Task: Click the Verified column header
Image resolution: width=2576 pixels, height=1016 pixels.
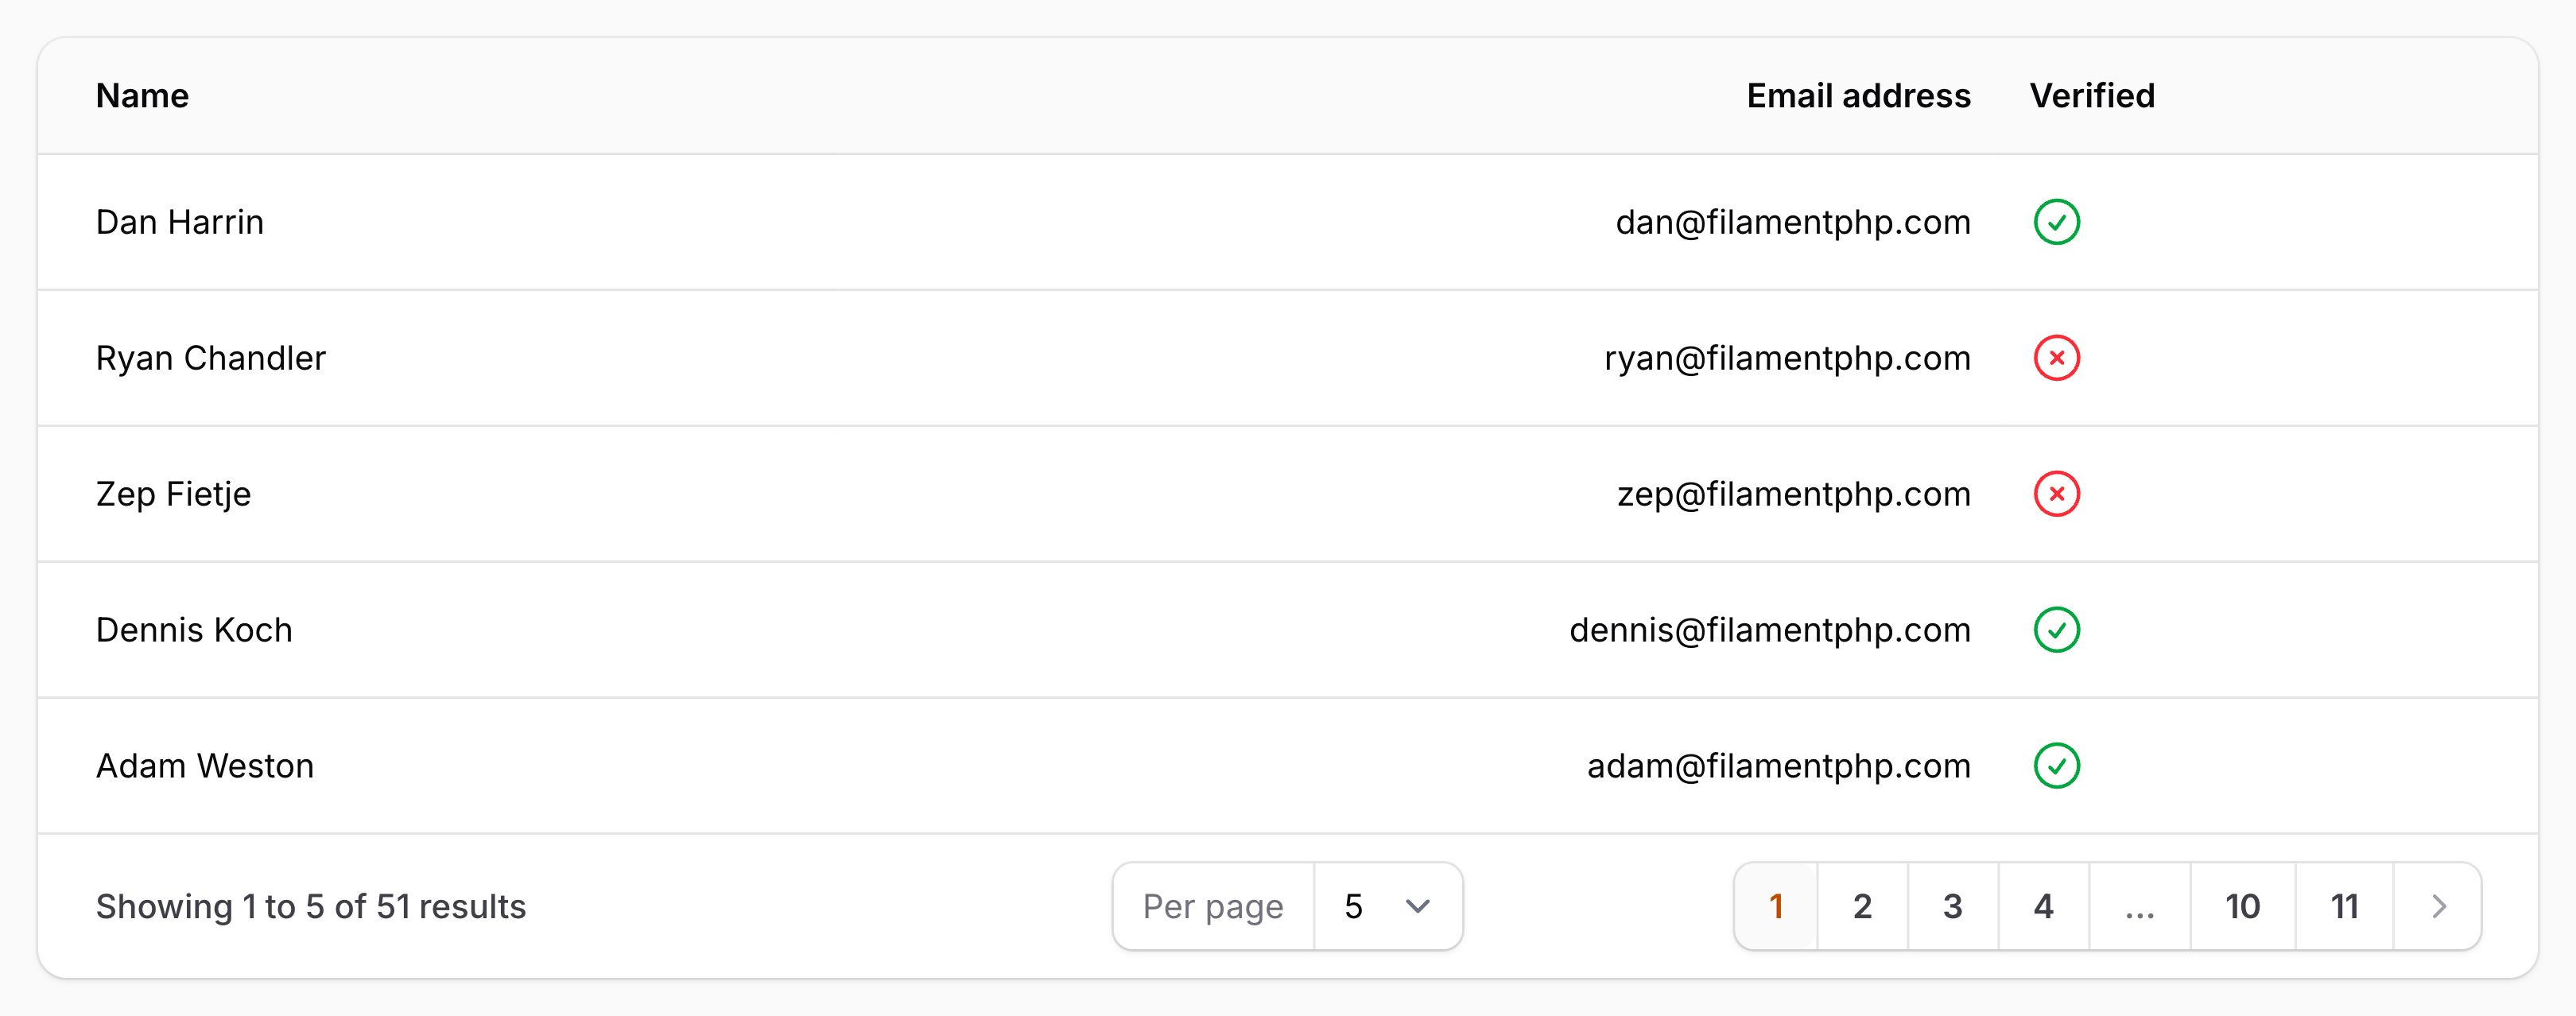Action: click(2092, 96)
